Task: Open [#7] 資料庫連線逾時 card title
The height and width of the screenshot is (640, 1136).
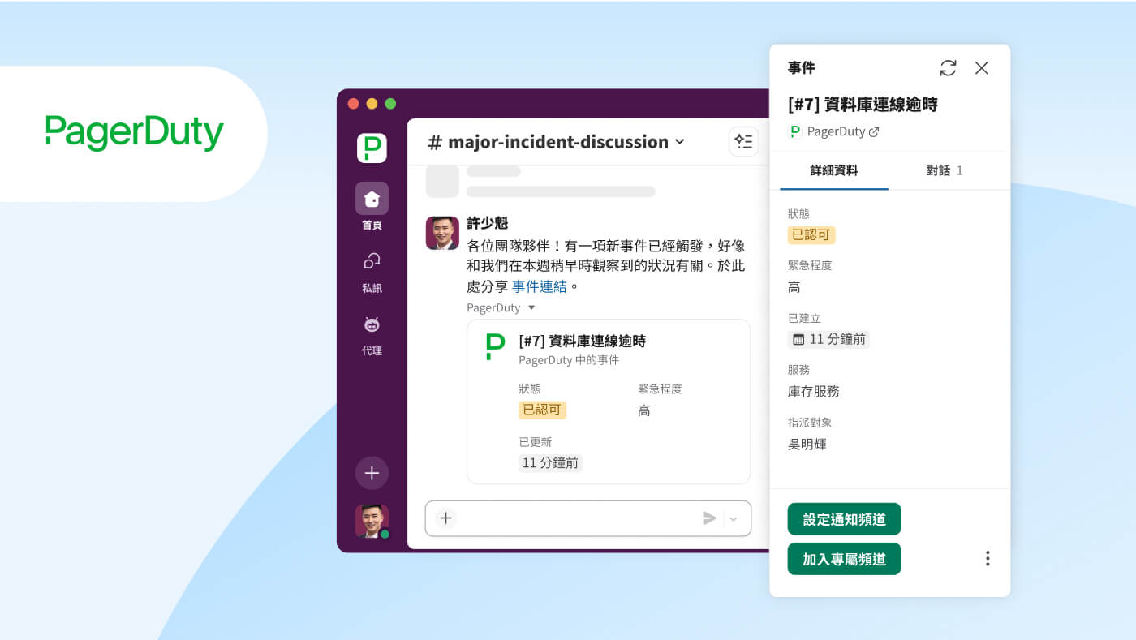Action: click(582, 341)
